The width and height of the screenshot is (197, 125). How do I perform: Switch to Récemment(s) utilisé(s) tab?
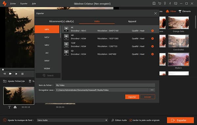click(62, 21)
